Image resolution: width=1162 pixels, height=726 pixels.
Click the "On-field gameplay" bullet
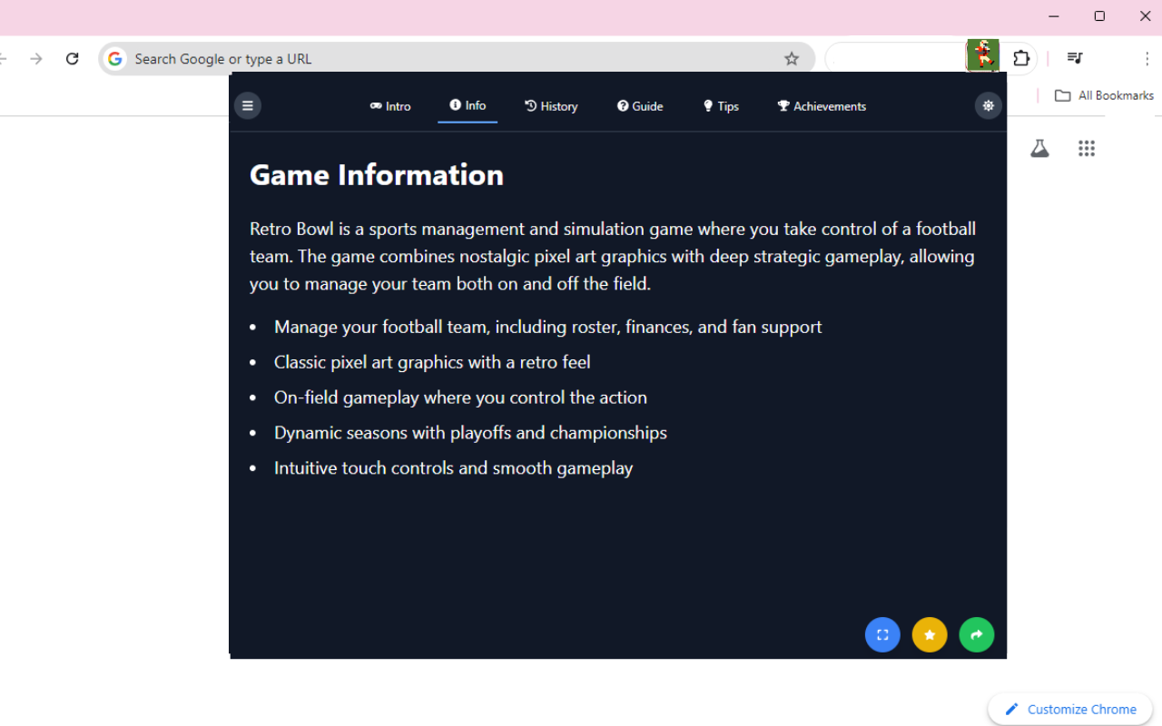[460, 397]
